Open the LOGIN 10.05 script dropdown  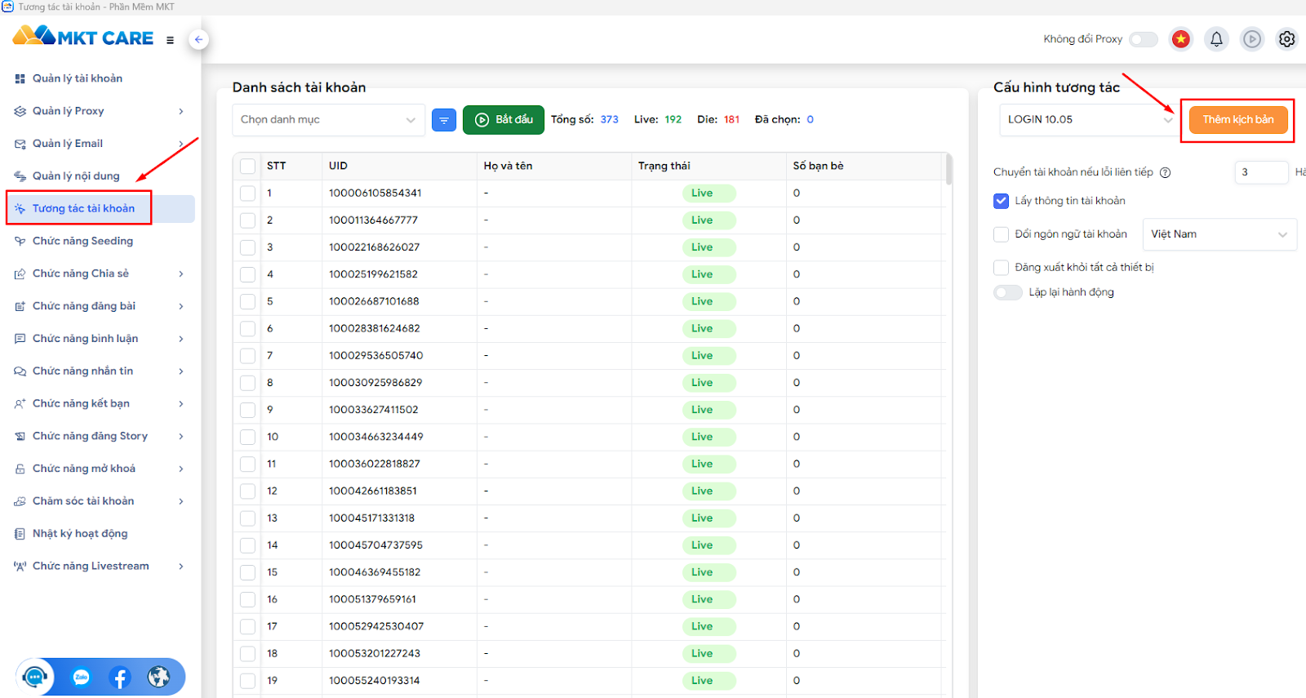(x=1089, y=120)
